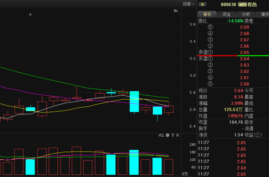Switch to the 资金 tab

[226, 14]
